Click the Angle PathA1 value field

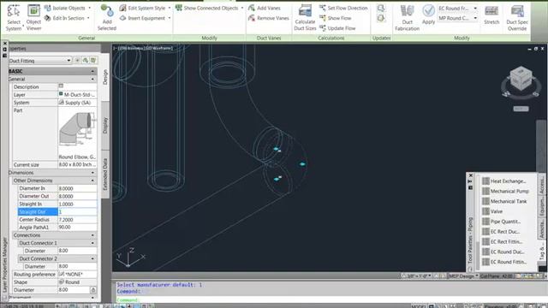tap(77, 228)
